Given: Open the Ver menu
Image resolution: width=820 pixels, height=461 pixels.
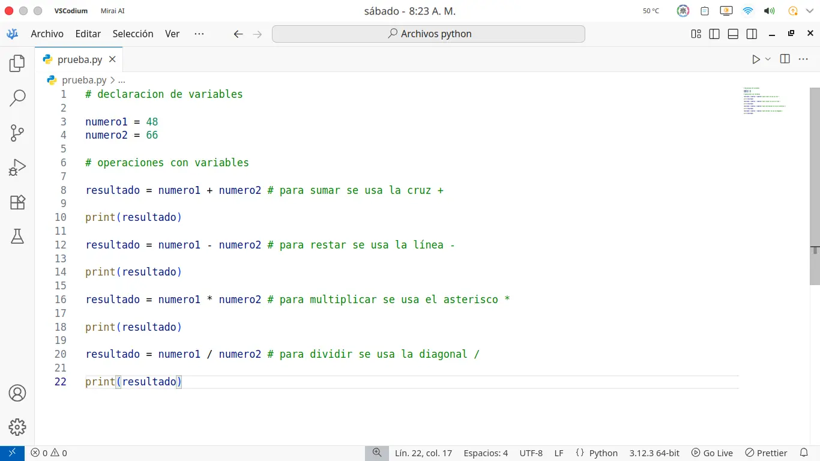Looking at the screenshot, I should 172,34.
